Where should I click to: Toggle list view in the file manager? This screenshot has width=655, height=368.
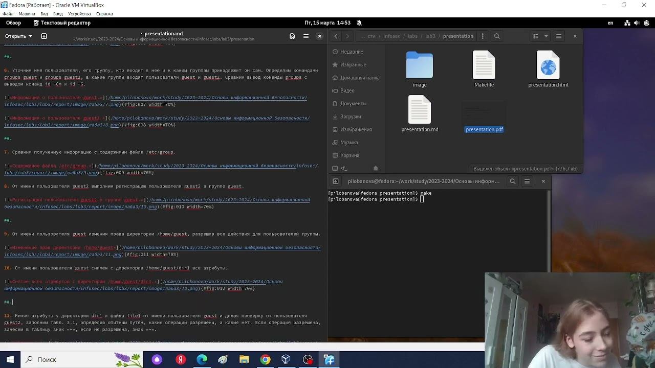(x=536, y=36)
